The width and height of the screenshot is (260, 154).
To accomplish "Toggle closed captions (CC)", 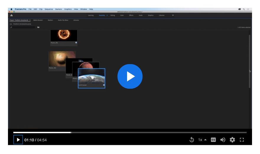I will [x=213, y=140].
